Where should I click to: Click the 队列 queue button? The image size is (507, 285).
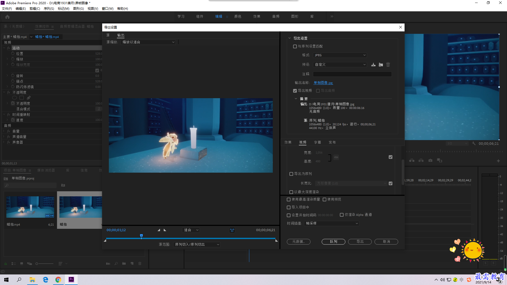[334, 242]
